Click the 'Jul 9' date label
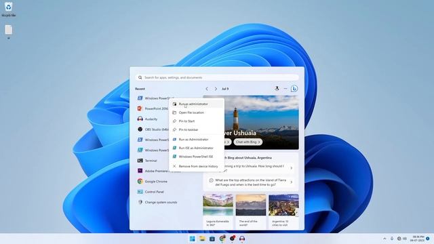This screenshot has height=244, width=434. (225, 89)
